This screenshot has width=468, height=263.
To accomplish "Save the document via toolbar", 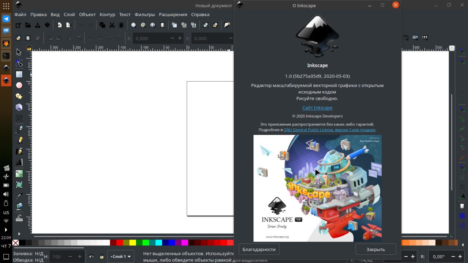I will 37,25.
